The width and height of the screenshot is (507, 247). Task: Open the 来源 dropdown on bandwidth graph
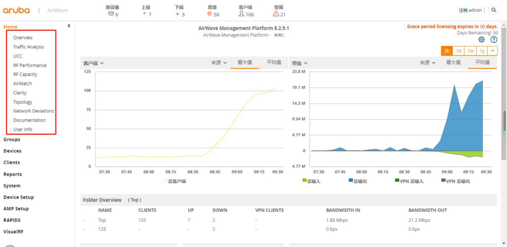coord(428,63)
